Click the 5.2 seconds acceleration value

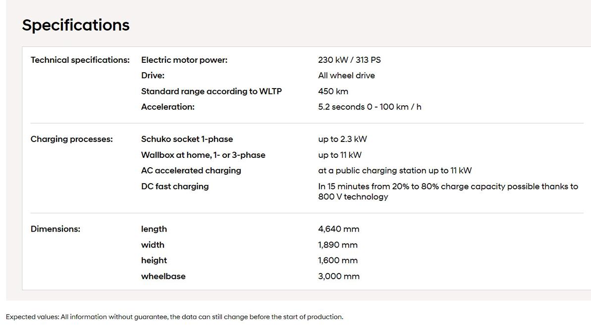[x=370, y=107]
